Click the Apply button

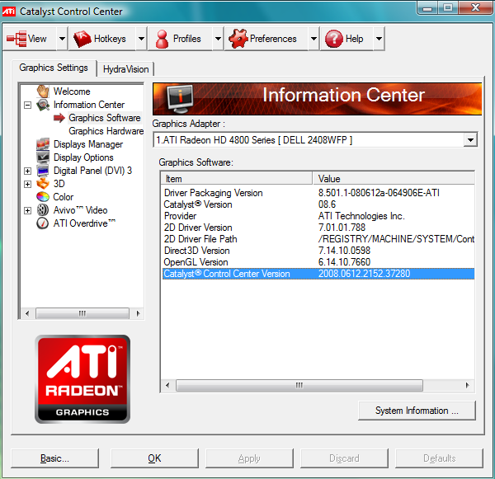click(x=249, y=458)
